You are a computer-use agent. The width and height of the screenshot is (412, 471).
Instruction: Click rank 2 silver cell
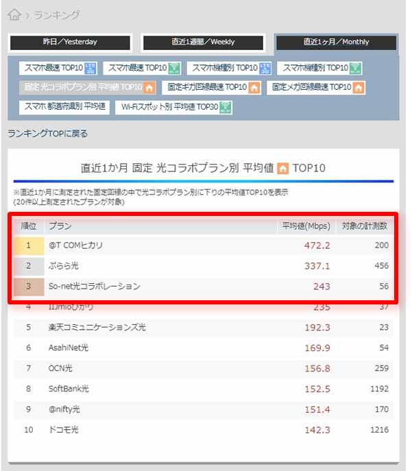29,266
